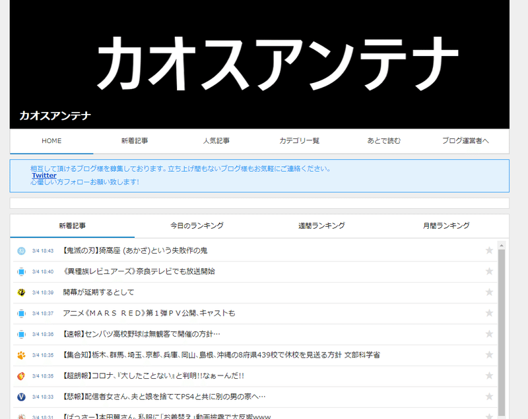The width and height of the screenshot is (528, 419).
Task: Switch to 月間ランキング tab
Action: point(446,226)
